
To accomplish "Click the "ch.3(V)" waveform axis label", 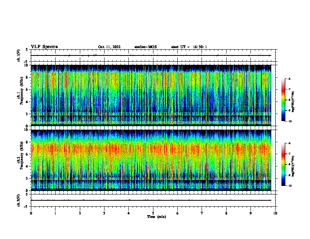I will 19,200.
